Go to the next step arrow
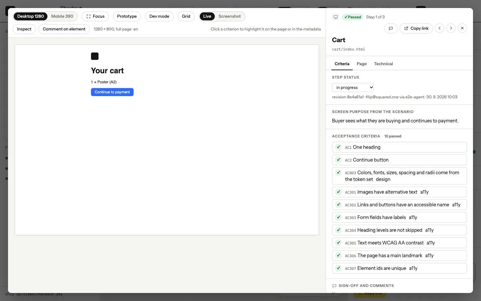Viewport: 481px width, 301px height. (x=451, y=28)
